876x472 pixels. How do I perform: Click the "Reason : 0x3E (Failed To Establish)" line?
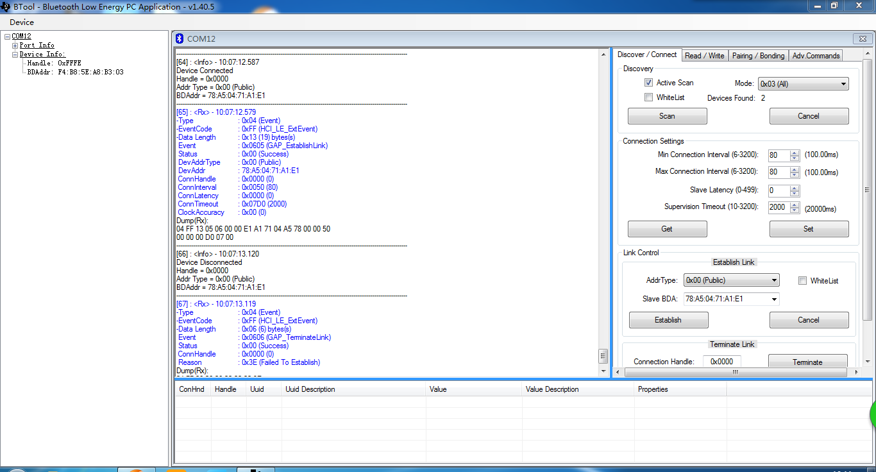[x=249, y=362]
